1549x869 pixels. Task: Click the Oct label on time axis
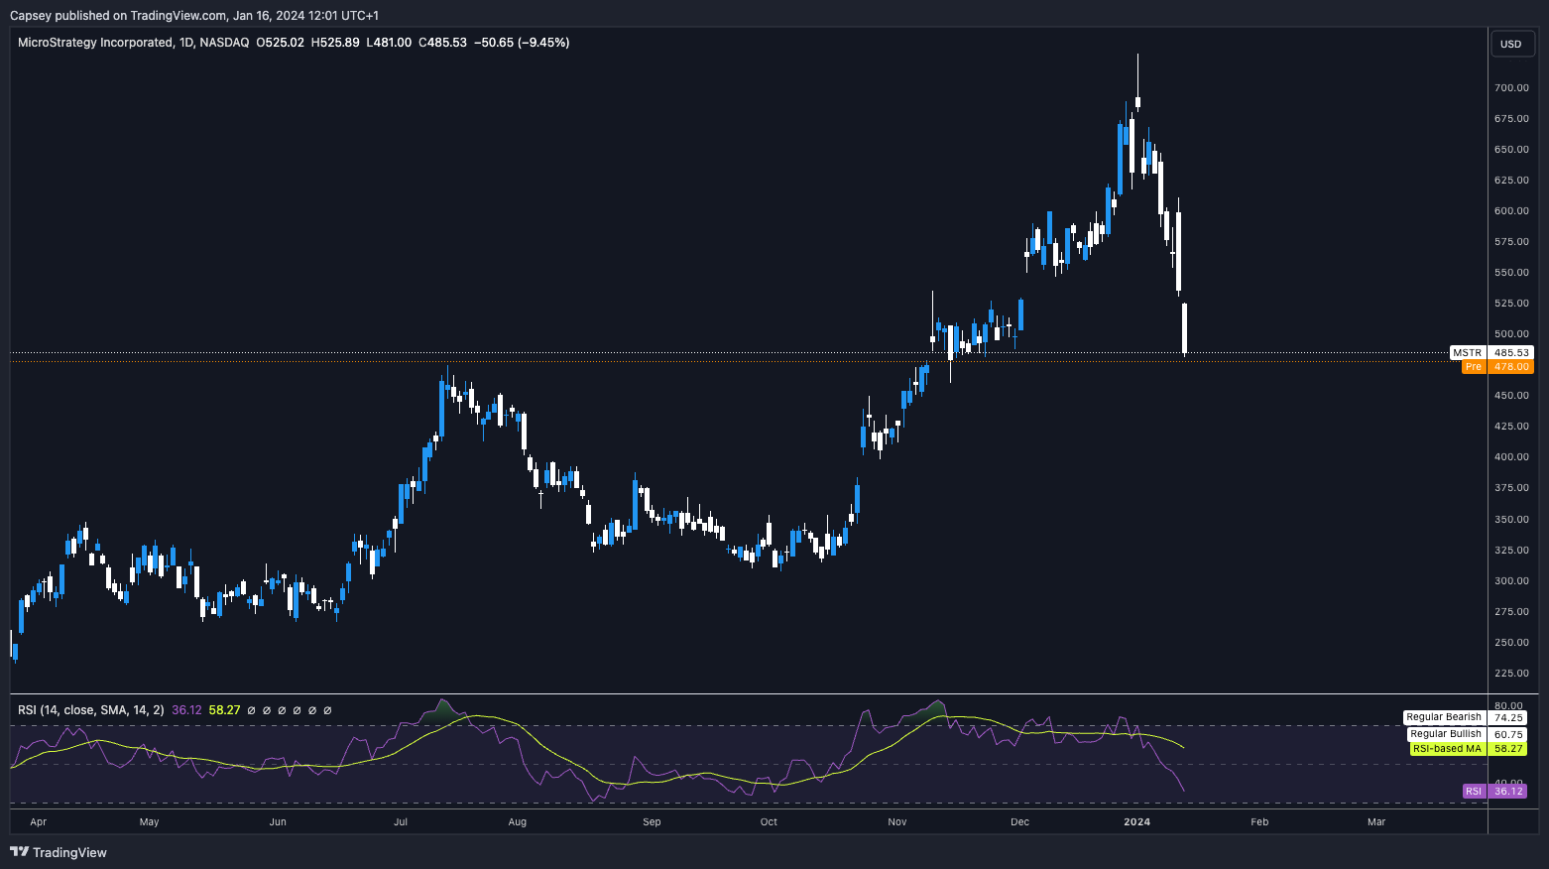click(x=769, y=821)
